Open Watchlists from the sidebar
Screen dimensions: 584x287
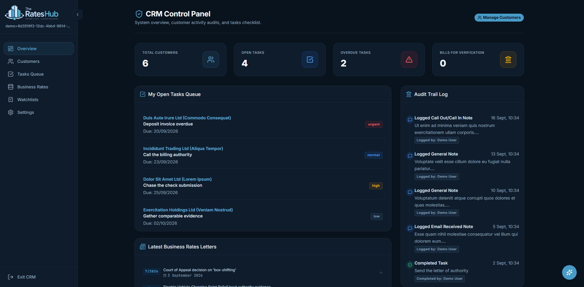pyautogui.click(x=39, y=100)
